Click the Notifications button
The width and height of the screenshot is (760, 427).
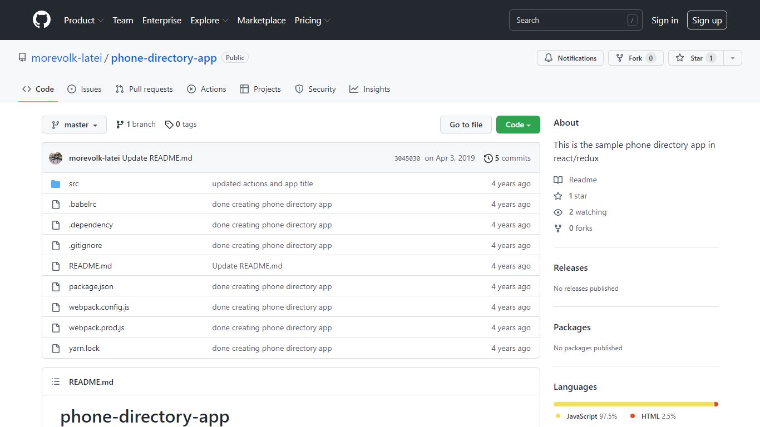click(570, 58)
